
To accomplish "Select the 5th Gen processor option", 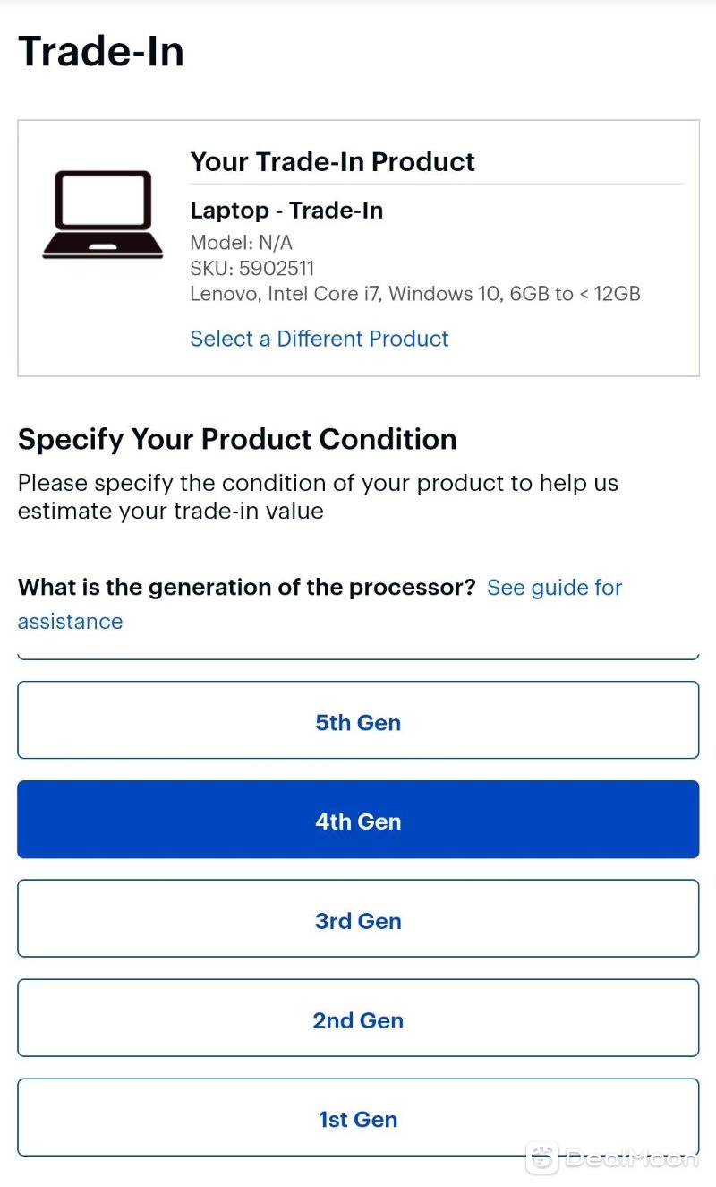I will 358,720.
